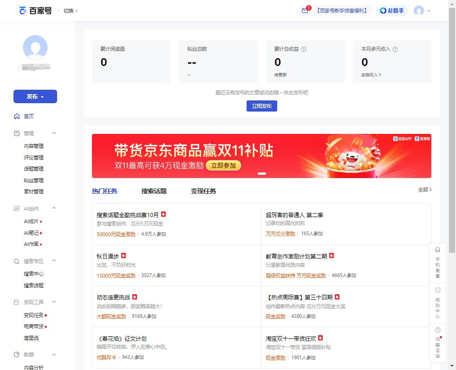The width and height of the screenshot is (456, 370).
Task: Select the 热门任务 tab
Action: pos(104,191)
